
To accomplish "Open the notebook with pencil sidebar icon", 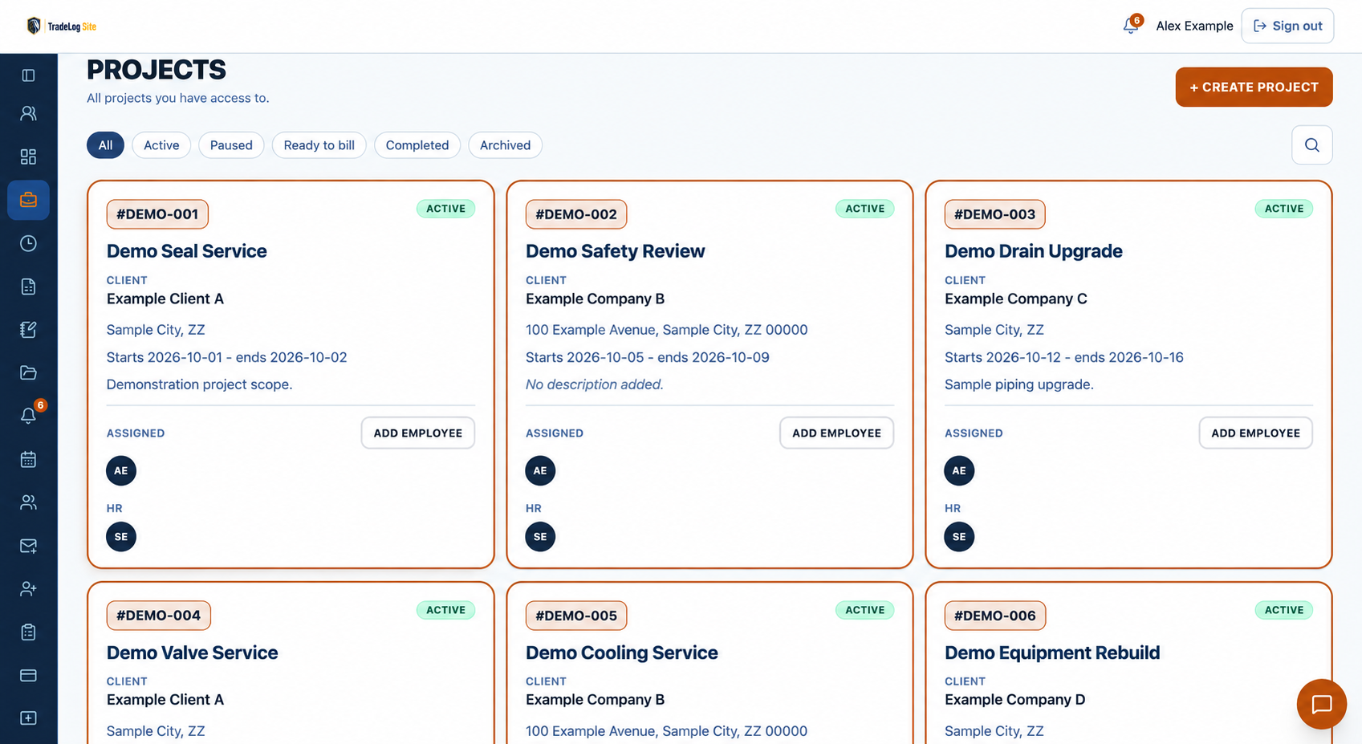I will 28,329.
